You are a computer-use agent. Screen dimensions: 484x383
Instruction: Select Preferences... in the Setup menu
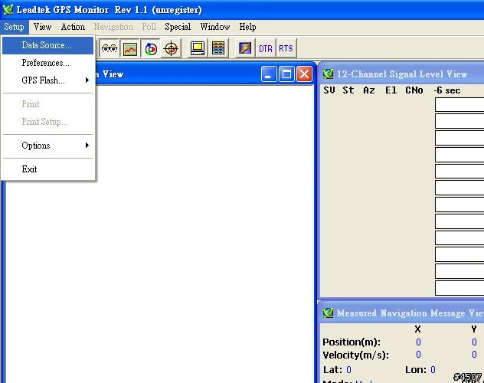point(47,63)
